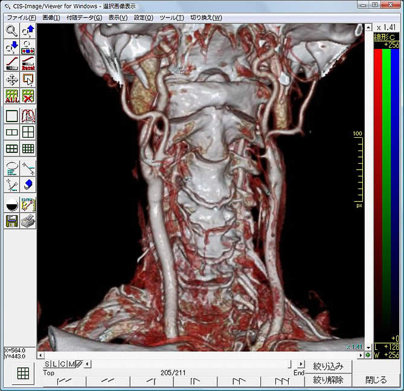
Task: Click the red lungs preset icon
Action: [x=28, y=116]
